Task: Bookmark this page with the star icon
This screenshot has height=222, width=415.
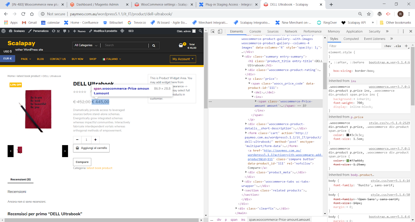Action: (x=369, y=14)
